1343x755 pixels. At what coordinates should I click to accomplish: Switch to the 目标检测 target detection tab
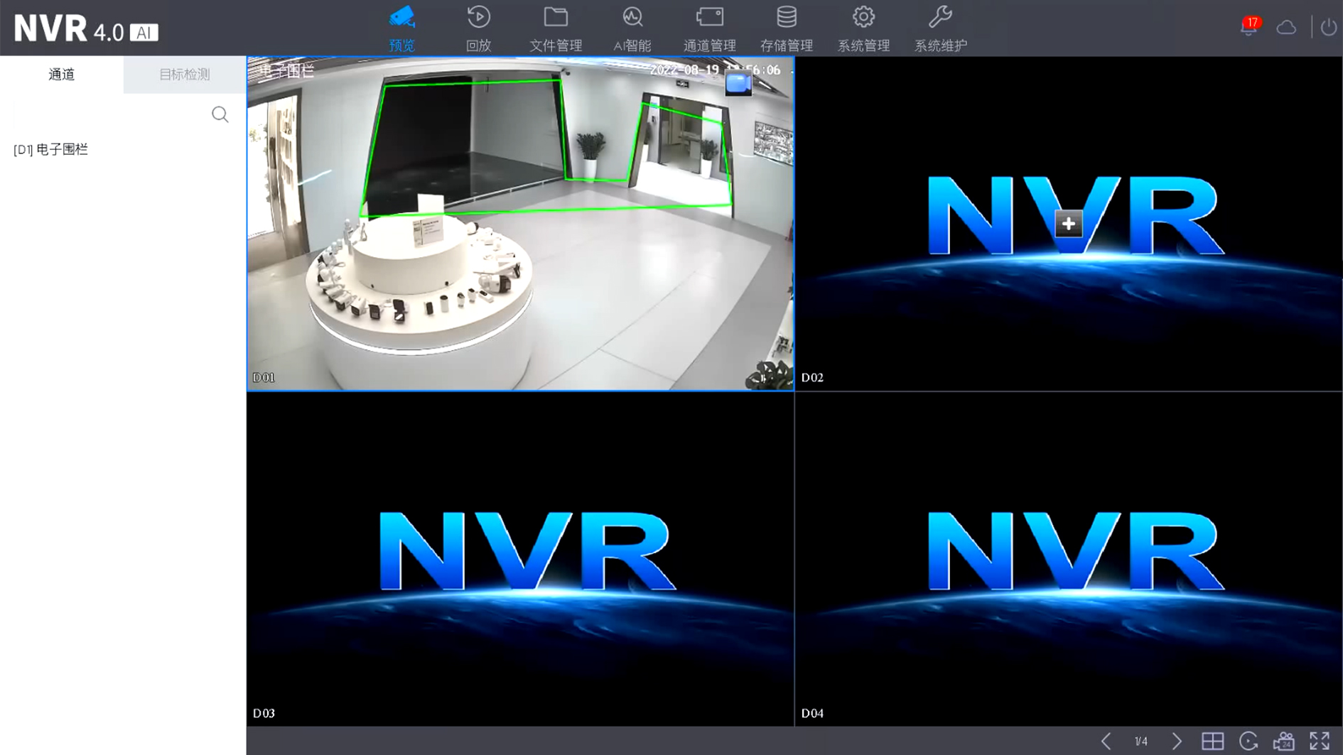pos(185,75)
